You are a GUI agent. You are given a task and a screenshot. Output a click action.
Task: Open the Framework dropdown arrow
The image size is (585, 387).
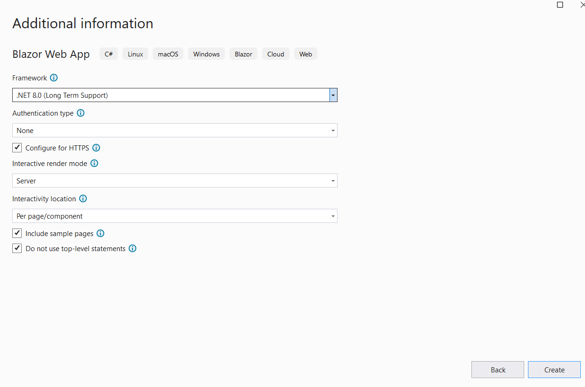click(x=333, y=95)
